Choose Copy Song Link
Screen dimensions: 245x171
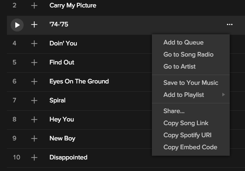[x=186, y=123]
